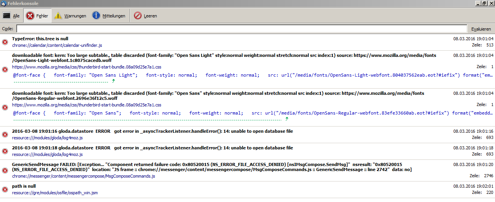The image size is (495, 202).
Task: Click Fehlerkonsole title bar app icon
Action: pyautogui.click(x=3, y=3)
